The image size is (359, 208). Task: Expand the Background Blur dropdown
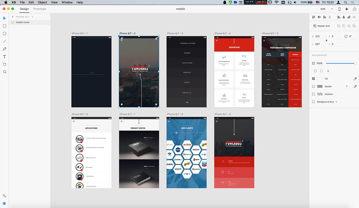coord(337,102)
